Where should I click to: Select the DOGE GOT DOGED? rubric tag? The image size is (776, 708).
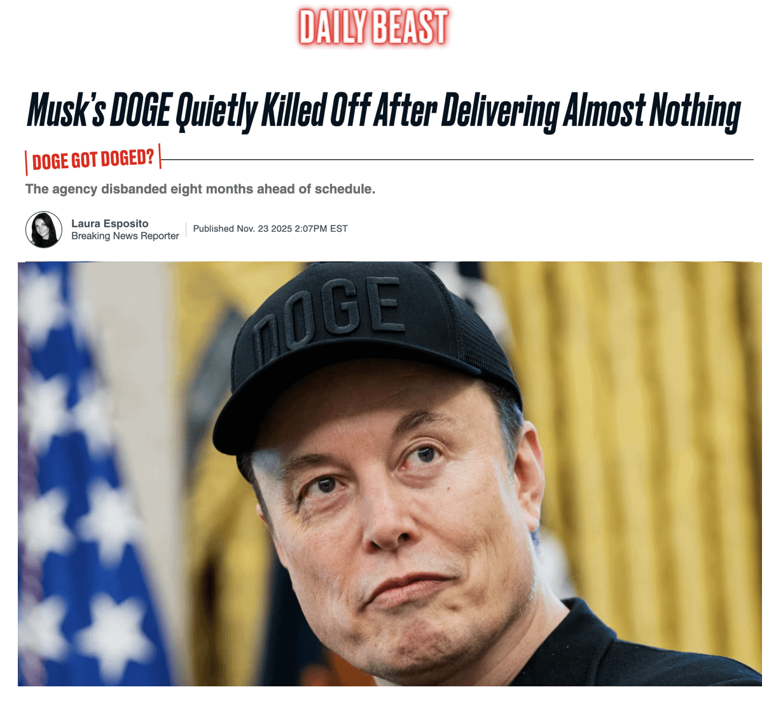point(93,159)
